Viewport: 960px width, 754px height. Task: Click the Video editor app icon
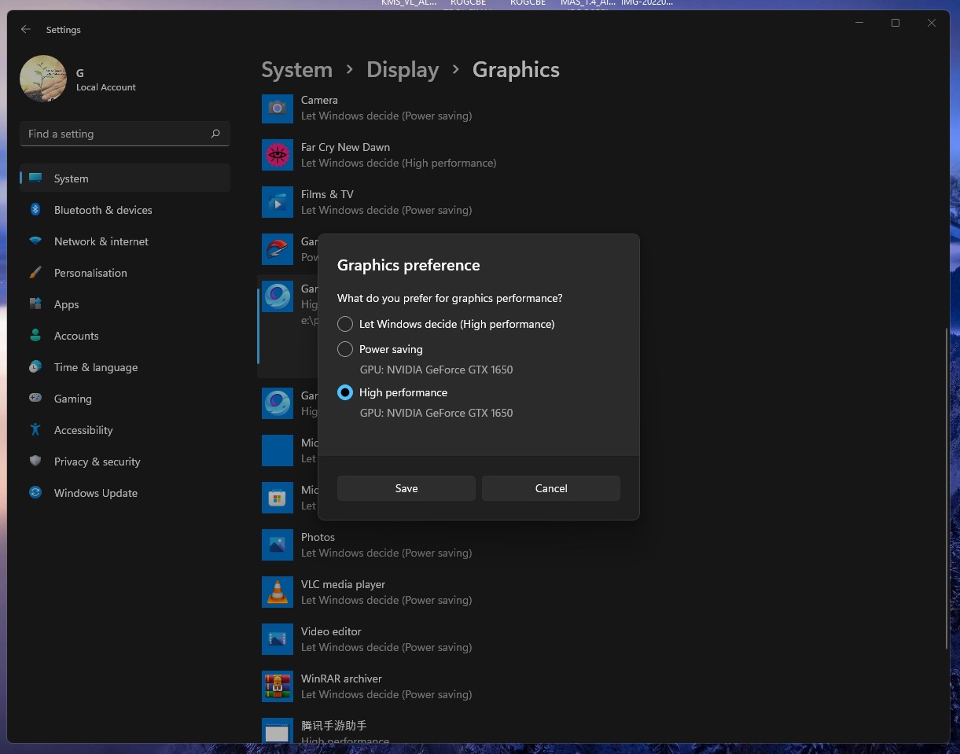pyautogui.click(x=277, y=639)
